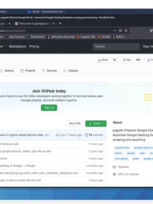The width and height of the screenshot is (153, 204).
Task: Select the dork topic tag
Action: 142,153
